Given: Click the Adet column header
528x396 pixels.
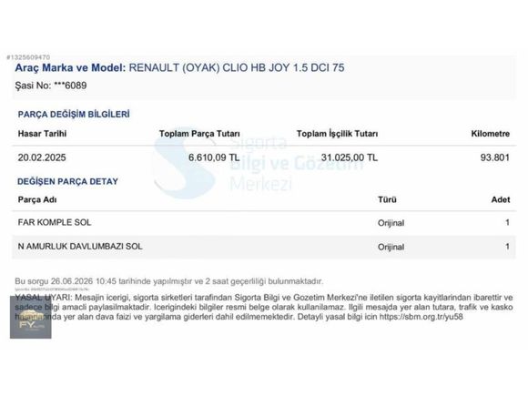Looking at the screenshot, I should pos(501,199).
